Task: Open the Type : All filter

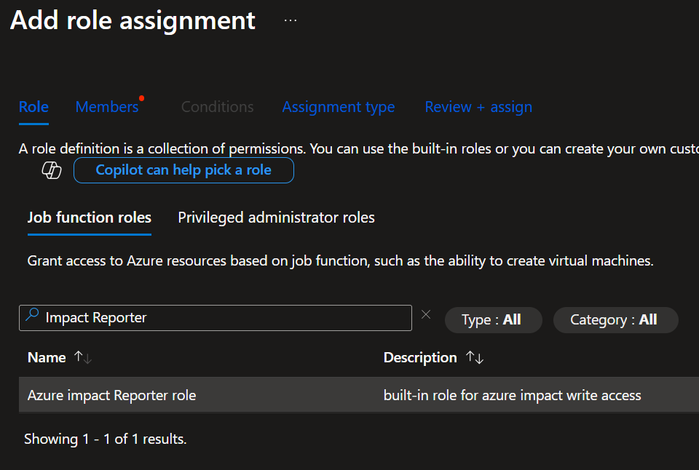Action: point(493,319)
